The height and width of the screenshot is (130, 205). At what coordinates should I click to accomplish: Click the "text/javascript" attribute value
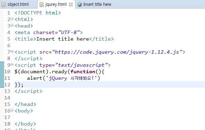point(81,65)
